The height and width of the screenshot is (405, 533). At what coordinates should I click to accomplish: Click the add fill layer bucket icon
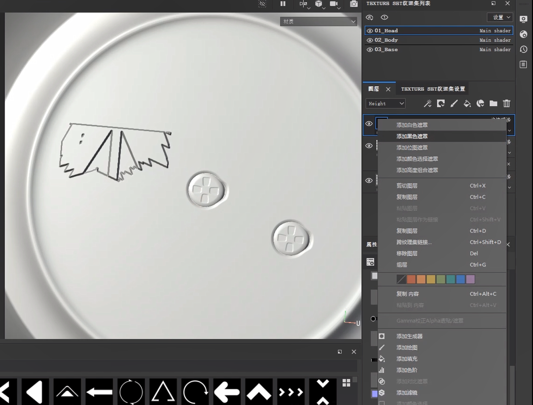tap(467, 104)
